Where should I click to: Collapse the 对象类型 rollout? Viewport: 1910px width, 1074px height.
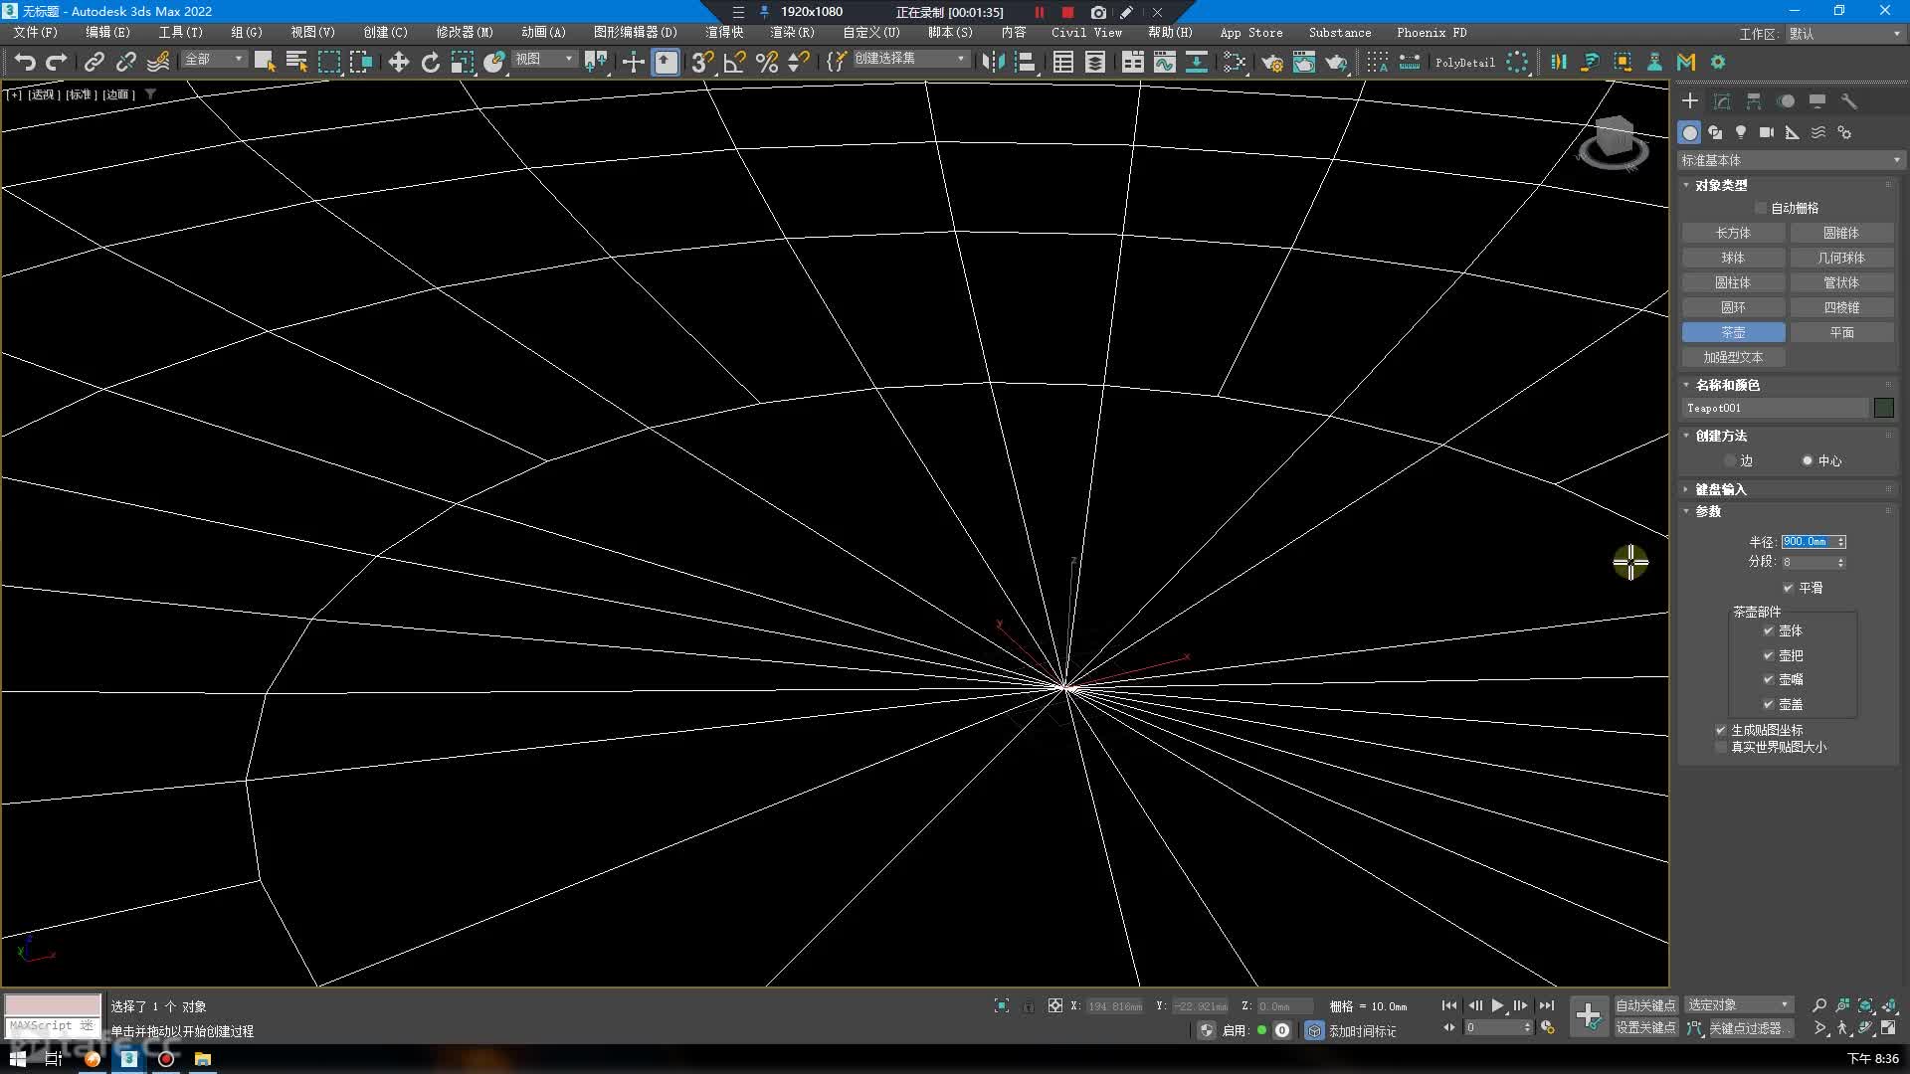tap(1720, 185)
